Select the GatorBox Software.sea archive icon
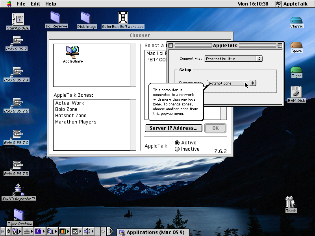This screenshot has width=315, height=236. 123,18
